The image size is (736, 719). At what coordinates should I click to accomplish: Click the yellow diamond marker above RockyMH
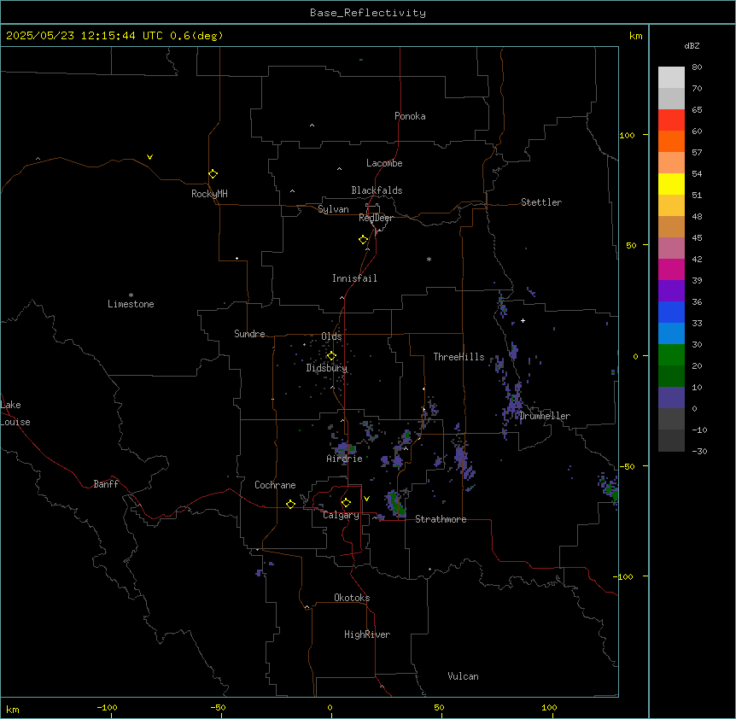point(213,174)
